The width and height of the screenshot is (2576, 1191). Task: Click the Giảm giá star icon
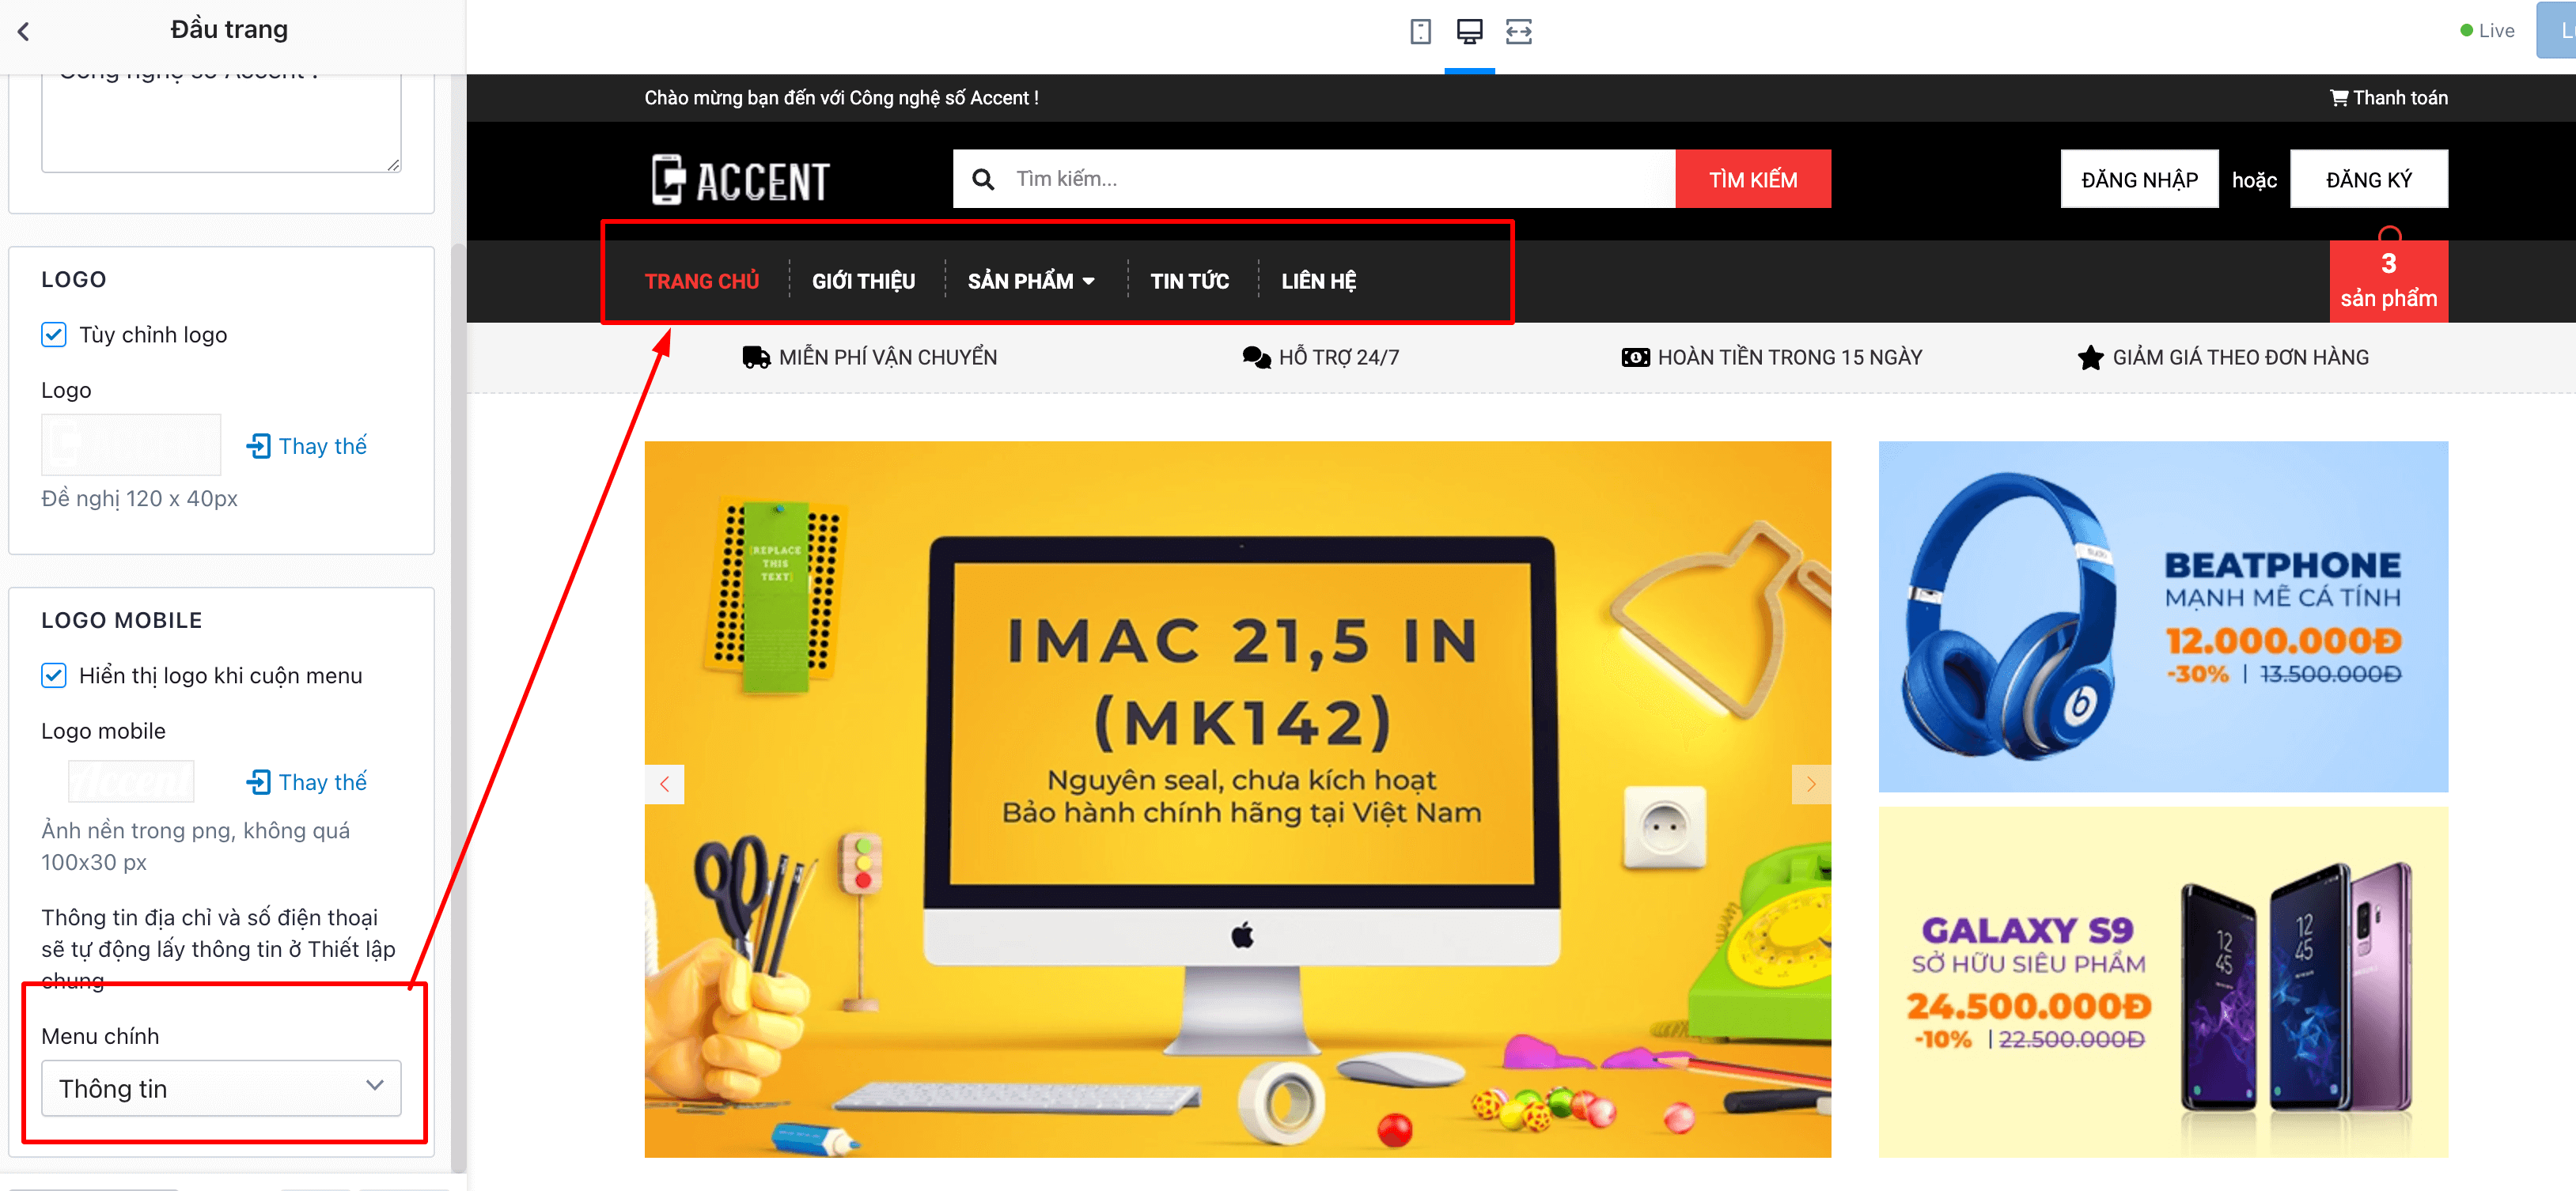2090,357
